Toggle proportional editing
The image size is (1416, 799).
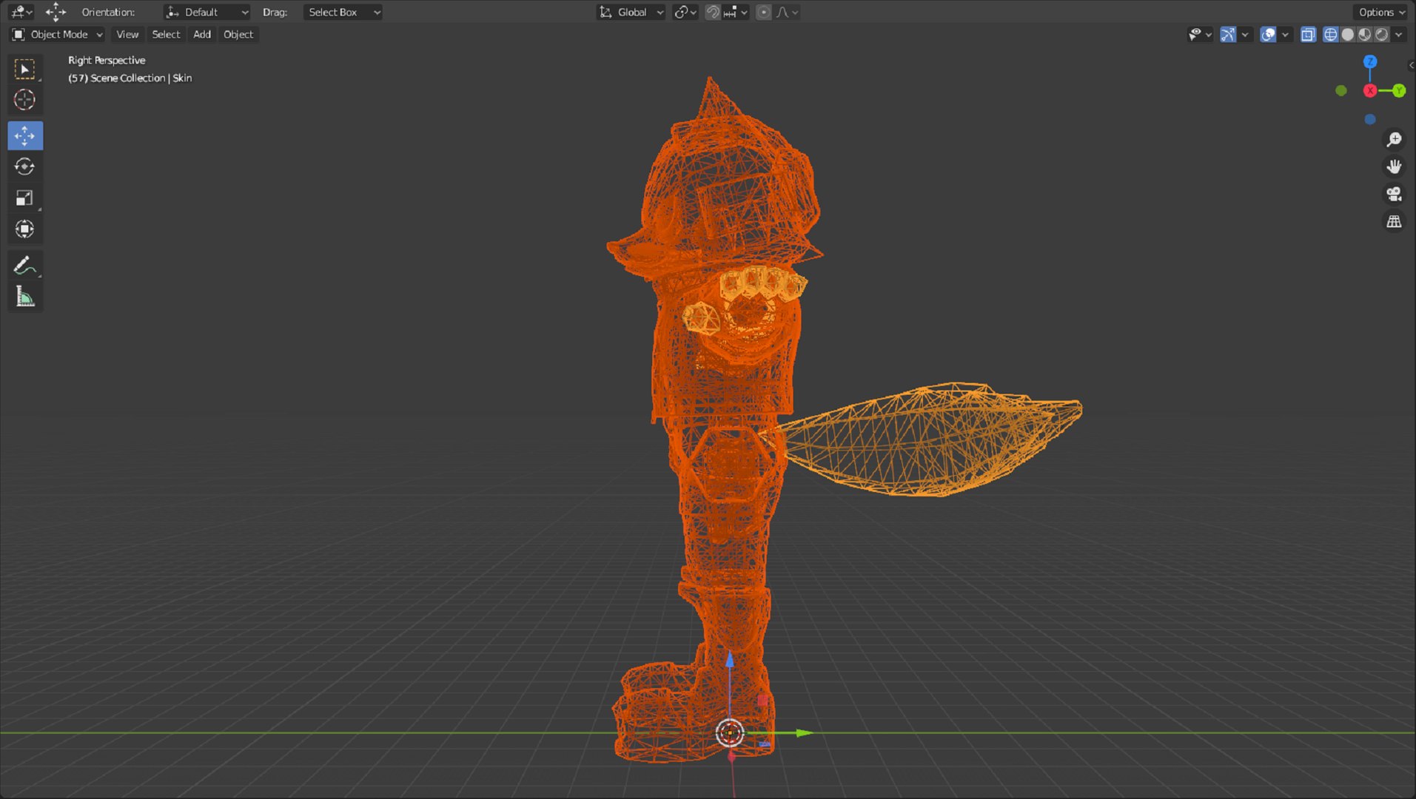point(763,12)
